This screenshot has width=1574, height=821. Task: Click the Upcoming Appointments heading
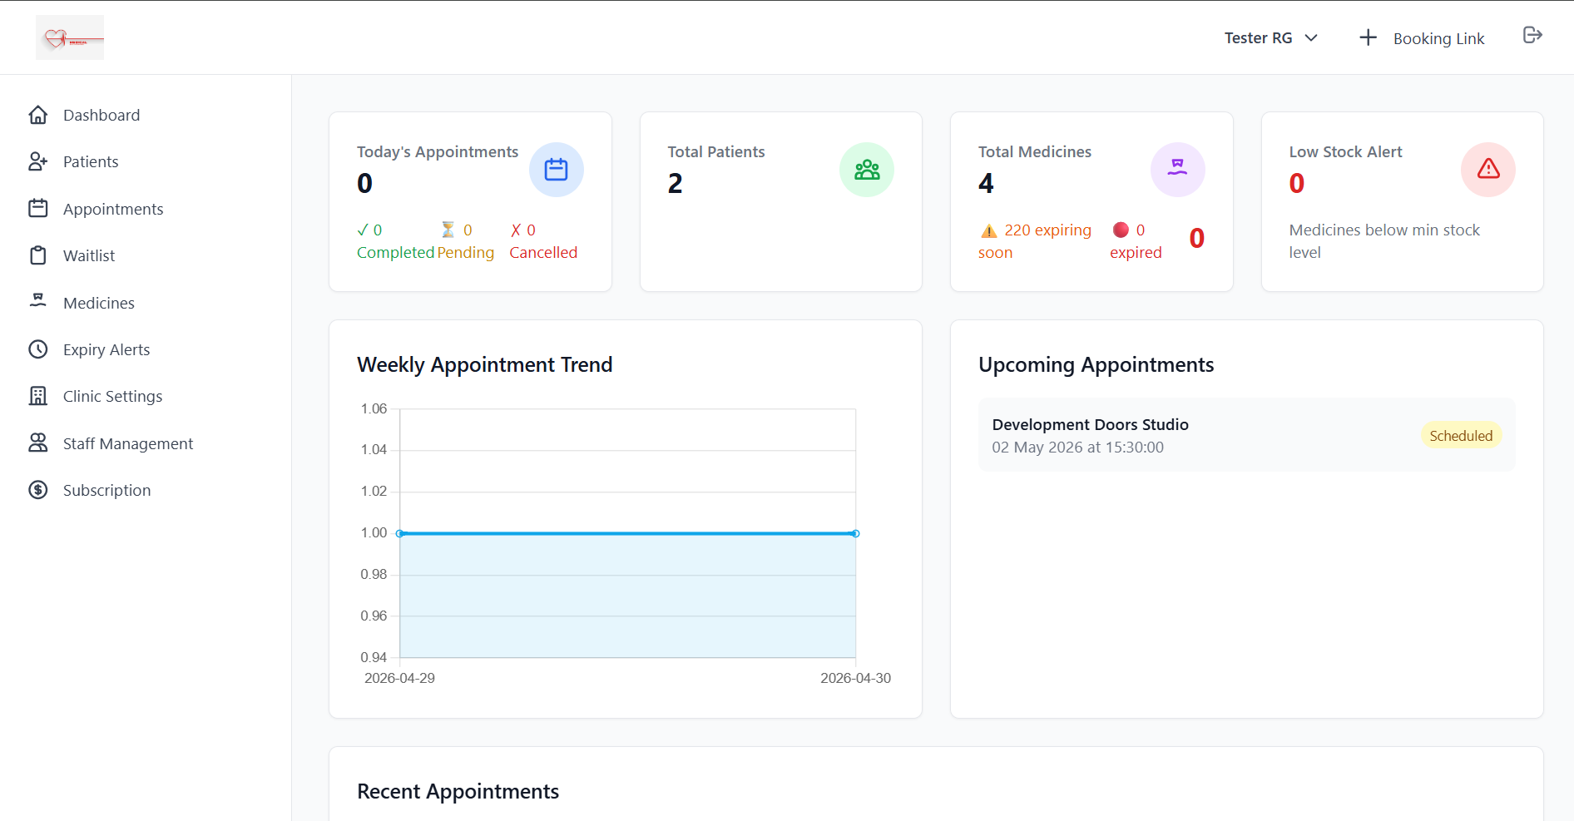pyautogui.click(x=1096, y=364)
